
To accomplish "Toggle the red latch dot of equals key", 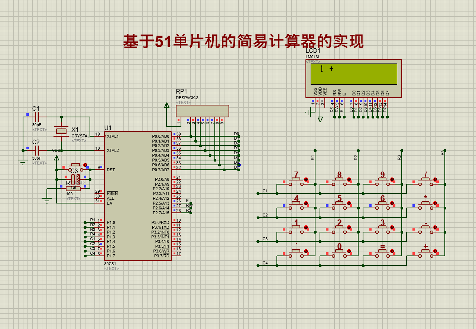I will [392, 251].
